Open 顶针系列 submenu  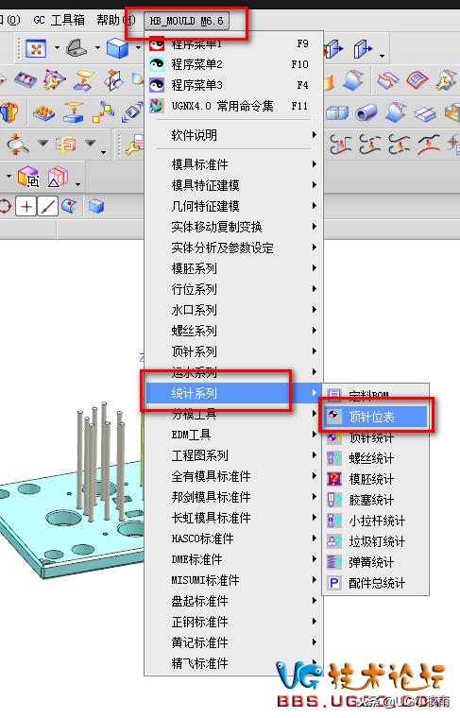point(234,351)
